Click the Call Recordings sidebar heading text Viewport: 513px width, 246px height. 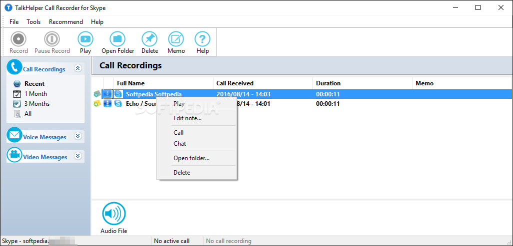click(x=44, y=69)
